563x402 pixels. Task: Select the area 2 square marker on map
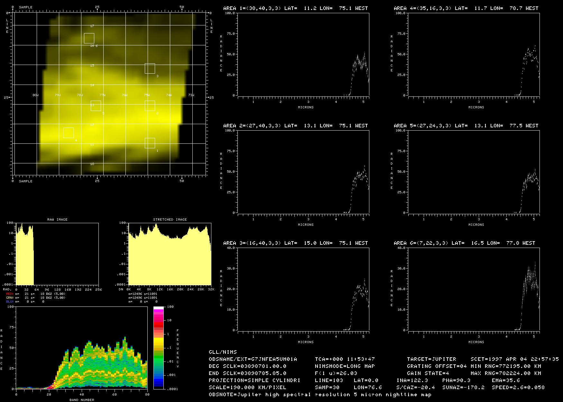[150, 106]
